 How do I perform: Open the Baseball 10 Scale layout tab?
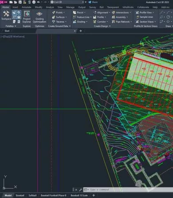click(x=79, y=195)
